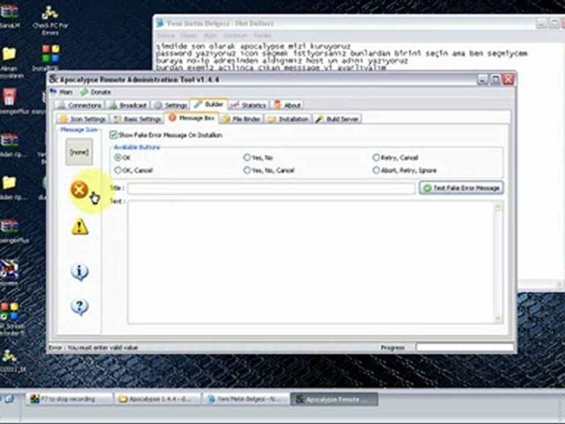Open Check PC For Errors desktop icon
This screenshot has height=424, width=565.
(50, 21)
